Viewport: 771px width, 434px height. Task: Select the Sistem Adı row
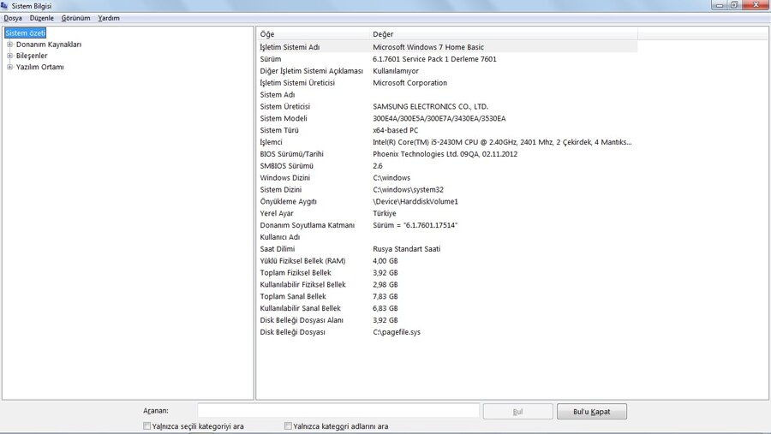(447, 94)
